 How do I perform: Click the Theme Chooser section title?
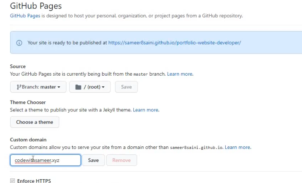tap(28, 102)
